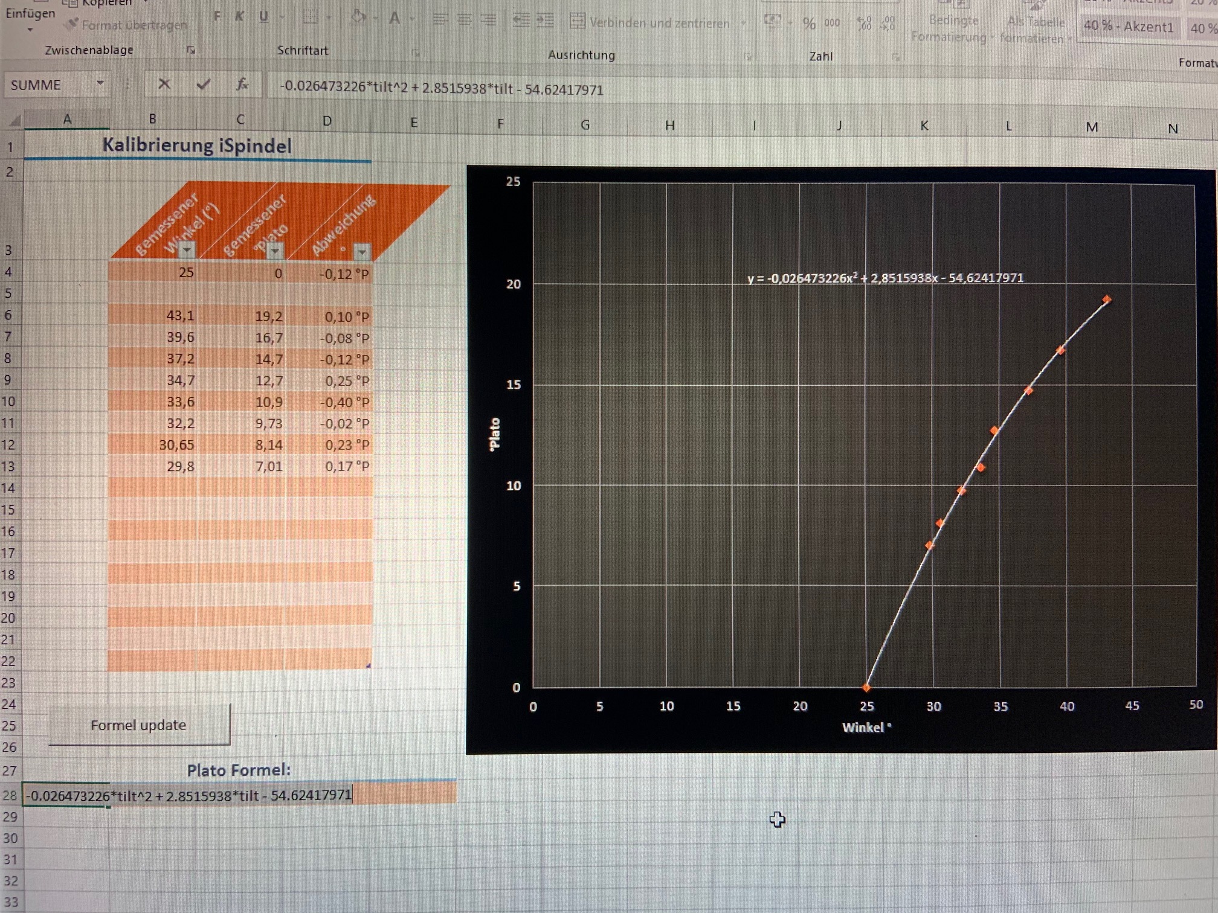Click the Format übertragen paintbrush icon

[x=72, y=24]
